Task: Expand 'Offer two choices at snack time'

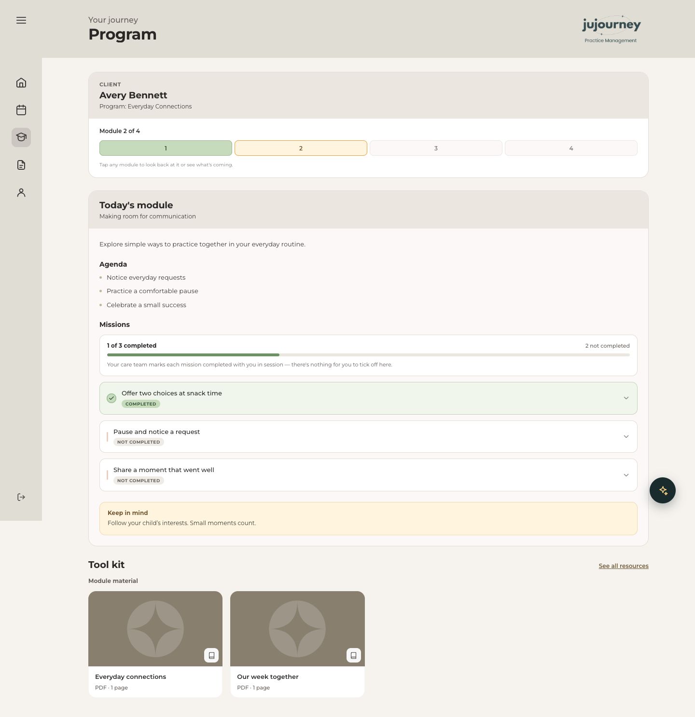Action: point(368,398)
